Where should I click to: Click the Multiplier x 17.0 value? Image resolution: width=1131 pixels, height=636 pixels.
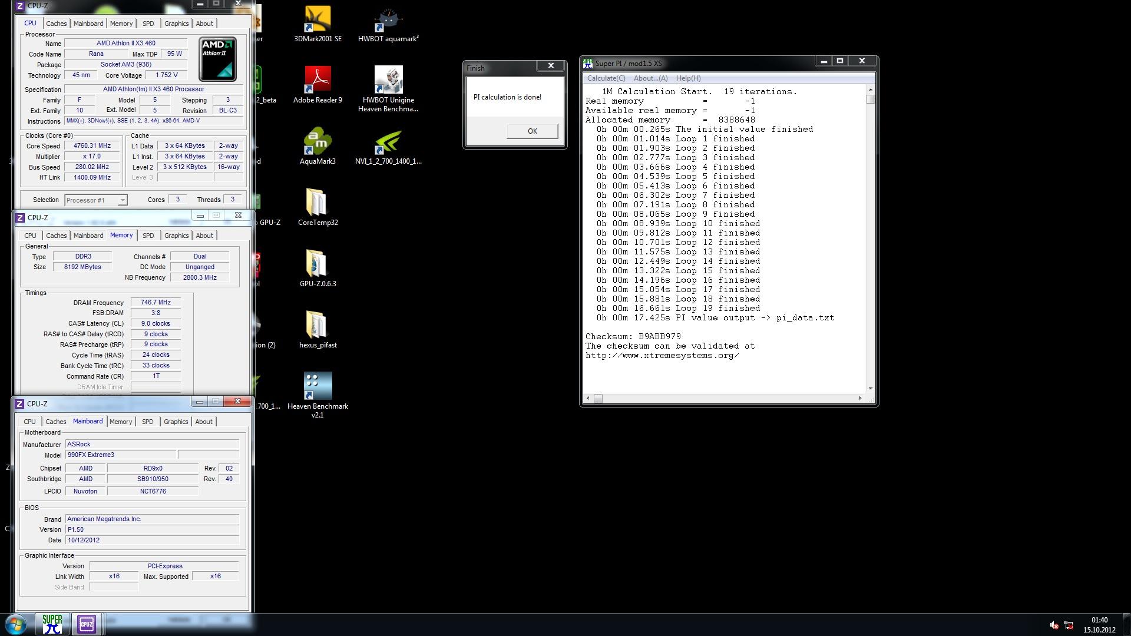pyautogui.click(x=92, y=157)
